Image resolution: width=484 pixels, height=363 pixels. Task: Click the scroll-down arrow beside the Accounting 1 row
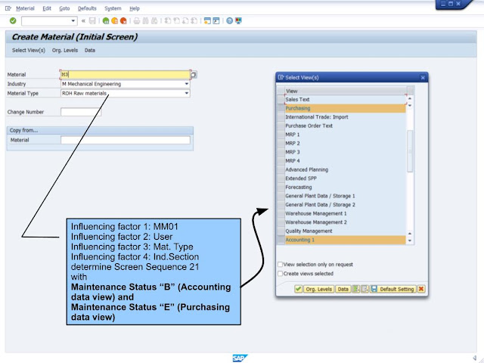tap(410, 240)
